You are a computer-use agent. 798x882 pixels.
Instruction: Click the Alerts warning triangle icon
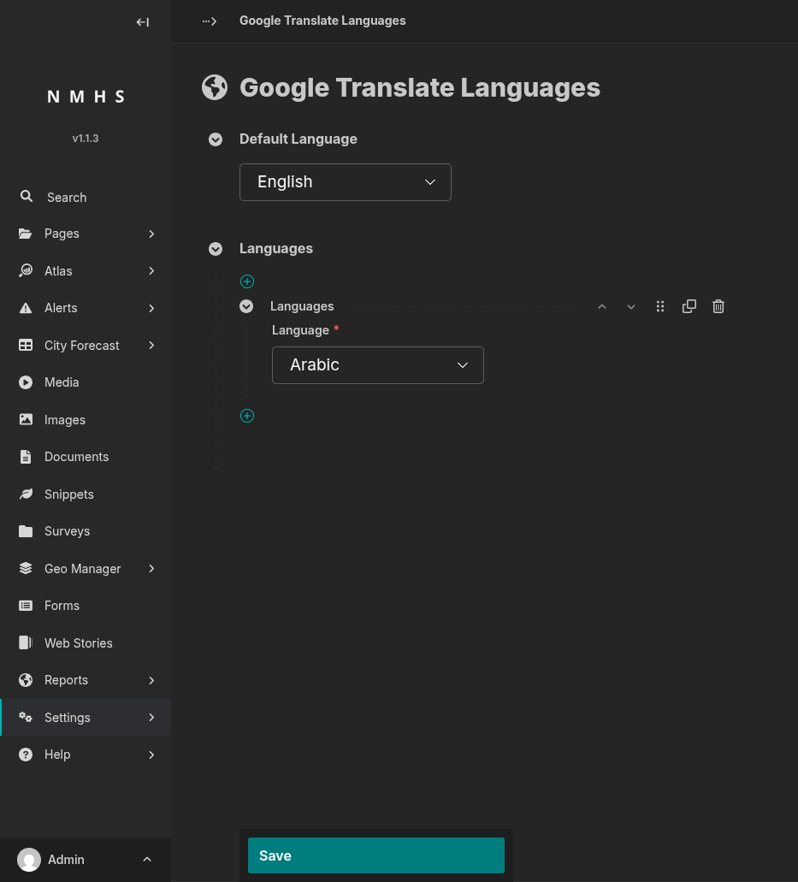pos(26,308)
